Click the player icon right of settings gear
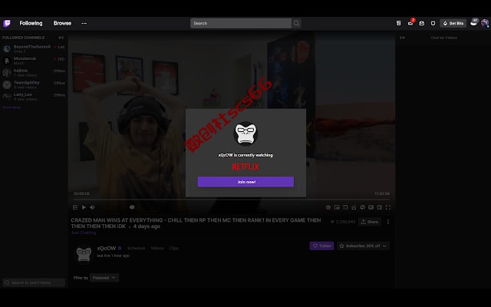491x307 pixels. click(337, 207)
